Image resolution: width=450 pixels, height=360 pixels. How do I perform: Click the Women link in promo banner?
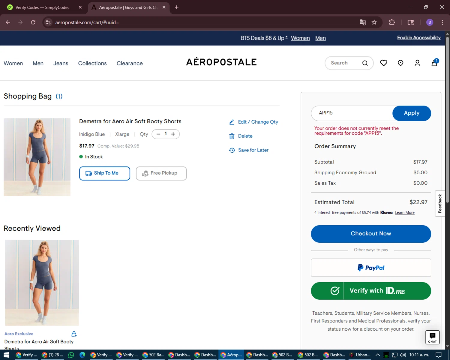300,38
